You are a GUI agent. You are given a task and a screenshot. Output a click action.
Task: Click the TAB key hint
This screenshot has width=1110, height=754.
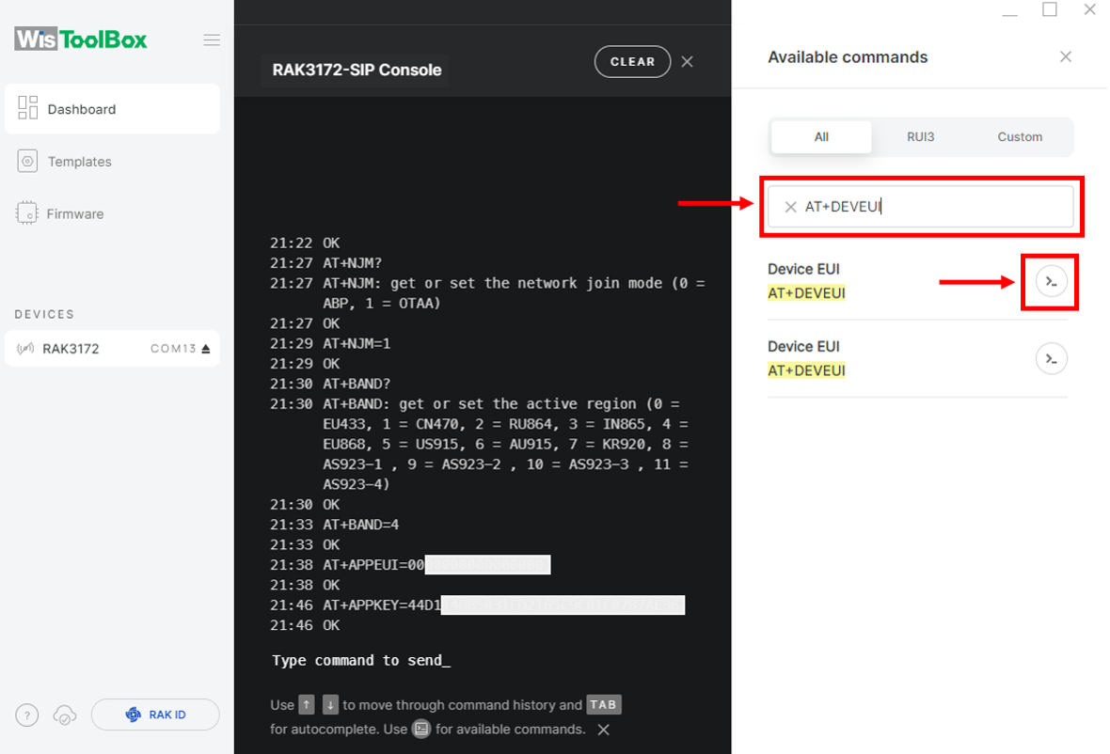pos(603,704)
